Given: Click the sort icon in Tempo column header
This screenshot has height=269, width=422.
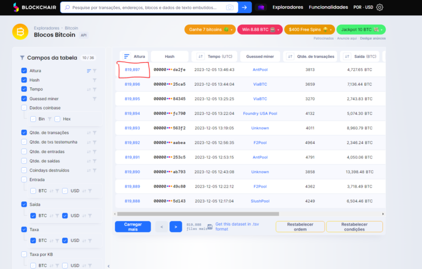Looking at the screenshot, I should (x=201, y=56).
